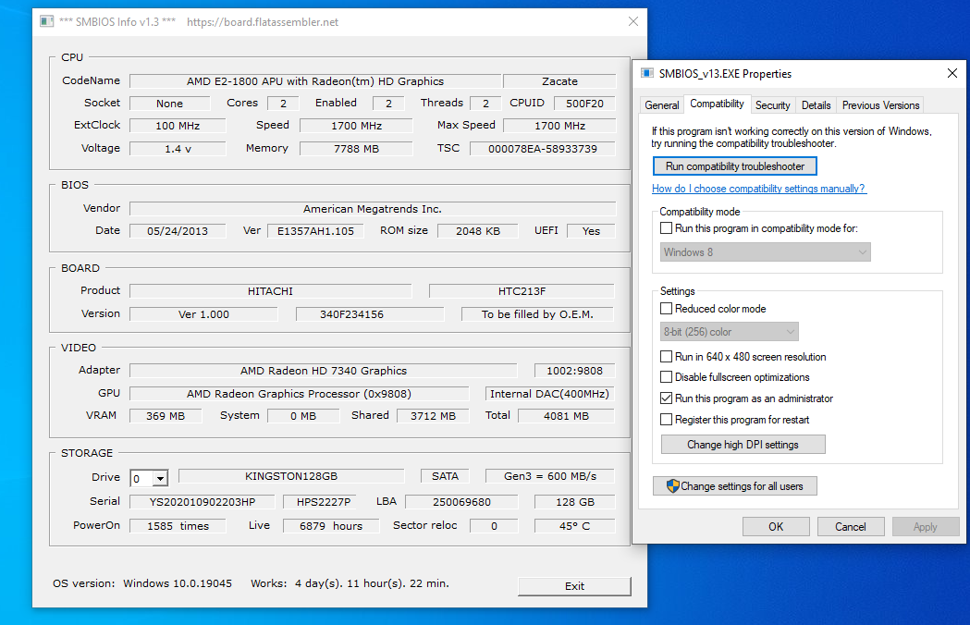The width and height of the screenshot is (970, 625).
Task: Check Run in 640 x 480 screen resolution
Action: coord(667,357)
